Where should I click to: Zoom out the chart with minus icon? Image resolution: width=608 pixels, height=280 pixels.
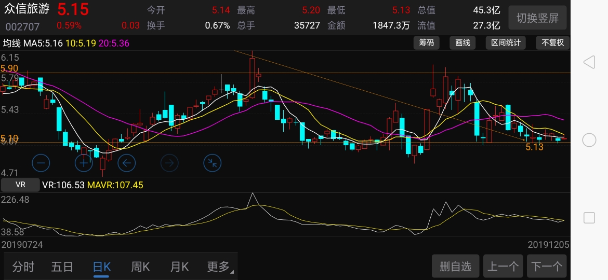click(41, 163)
